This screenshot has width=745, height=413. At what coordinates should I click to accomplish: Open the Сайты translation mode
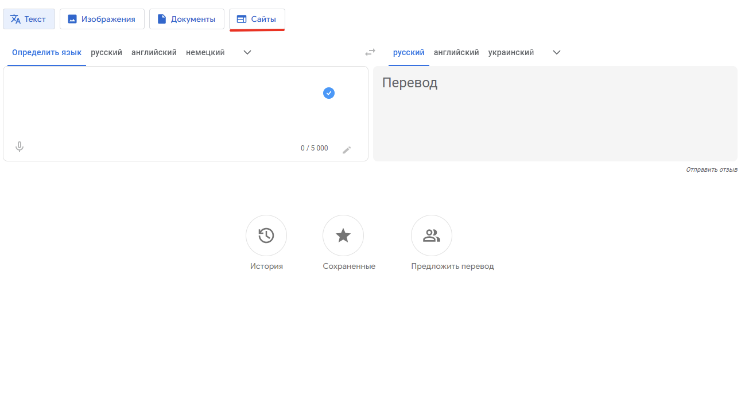pyautogui.click(x=257, y=19)
